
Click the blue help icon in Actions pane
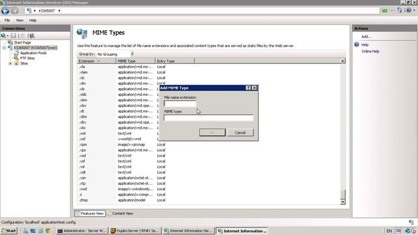coord(357,44)
